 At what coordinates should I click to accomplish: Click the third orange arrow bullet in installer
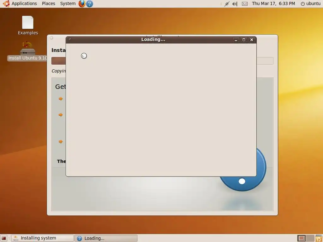tap(61, 141)
